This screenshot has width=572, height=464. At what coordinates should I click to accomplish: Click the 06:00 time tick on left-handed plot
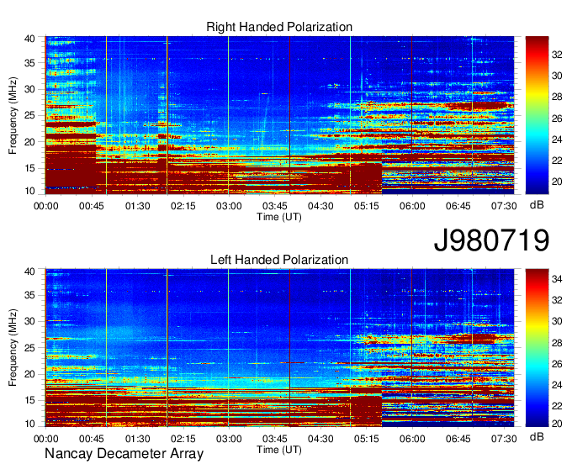(412, 439)
